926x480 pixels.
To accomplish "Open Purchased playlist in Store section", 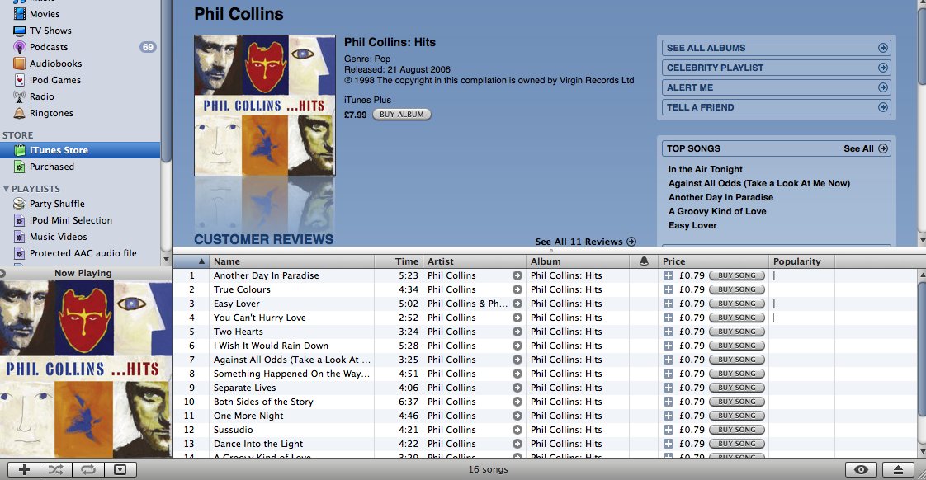I will (51, 167).
